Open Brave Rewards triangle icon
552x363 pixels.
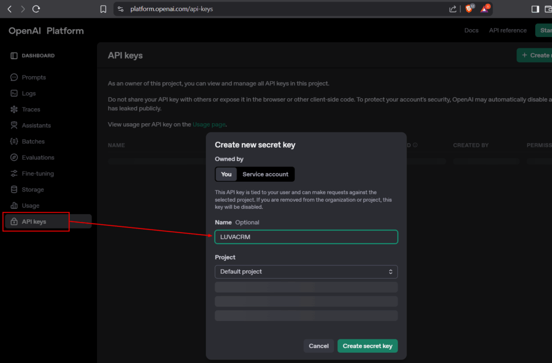coord(485,9)
